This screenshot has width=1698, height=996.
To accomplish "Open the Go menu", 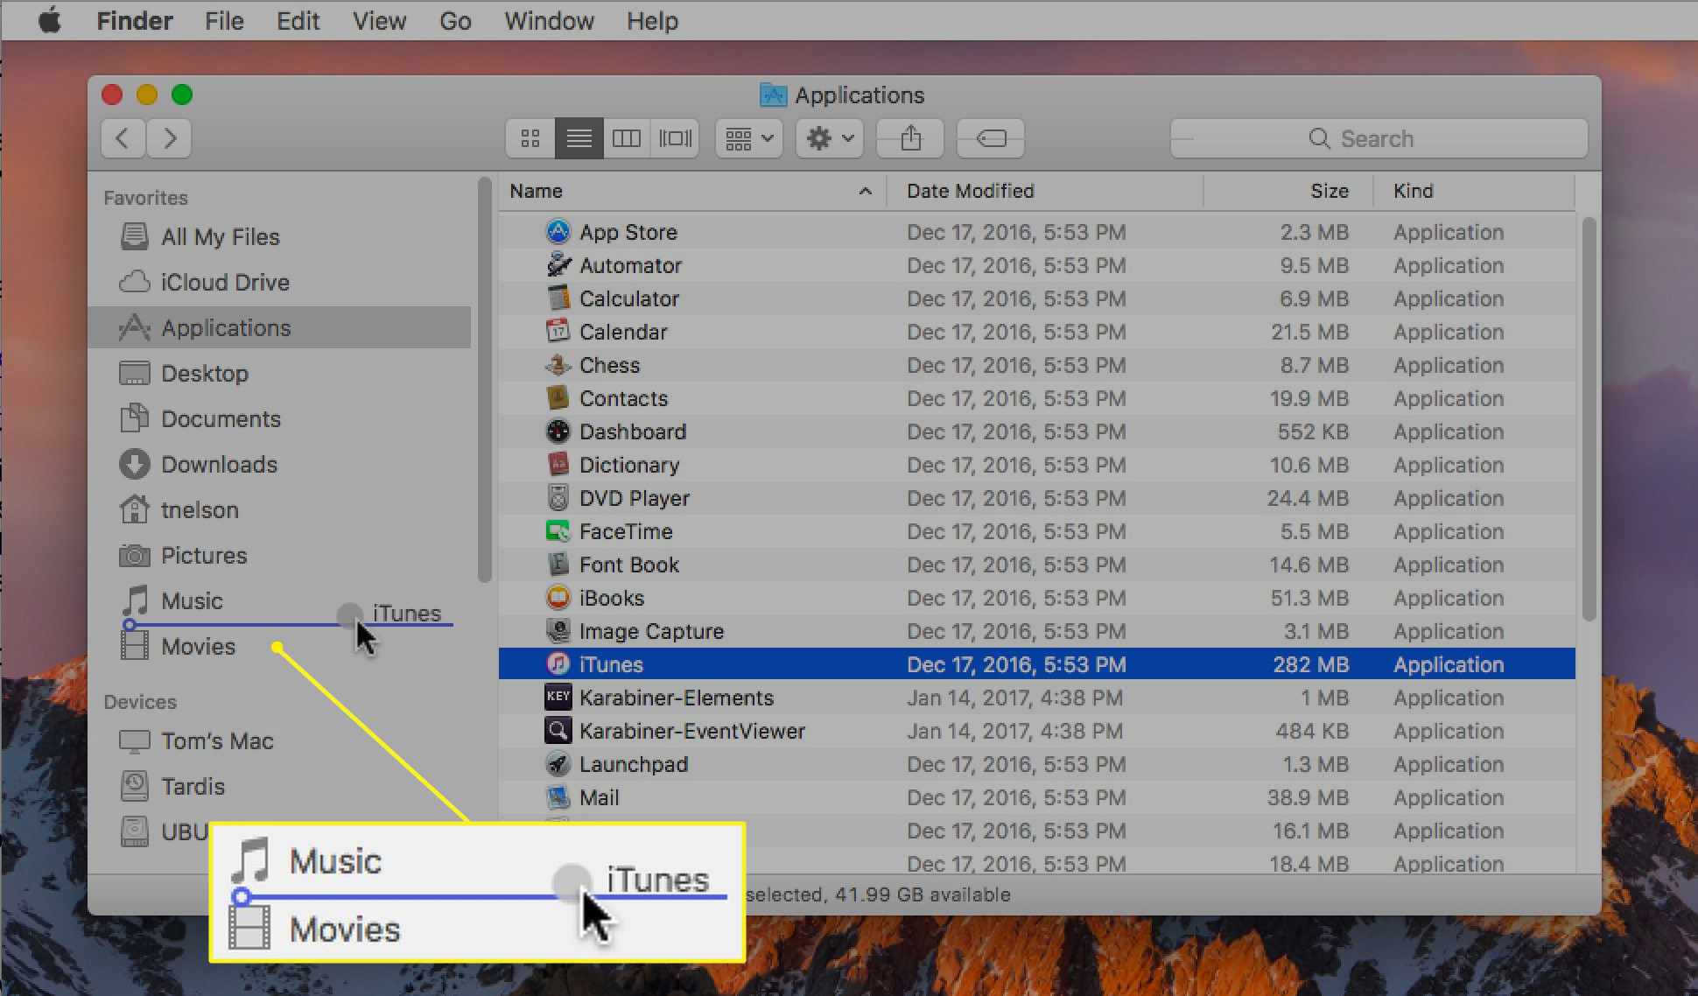I will [x=455, y=20].
